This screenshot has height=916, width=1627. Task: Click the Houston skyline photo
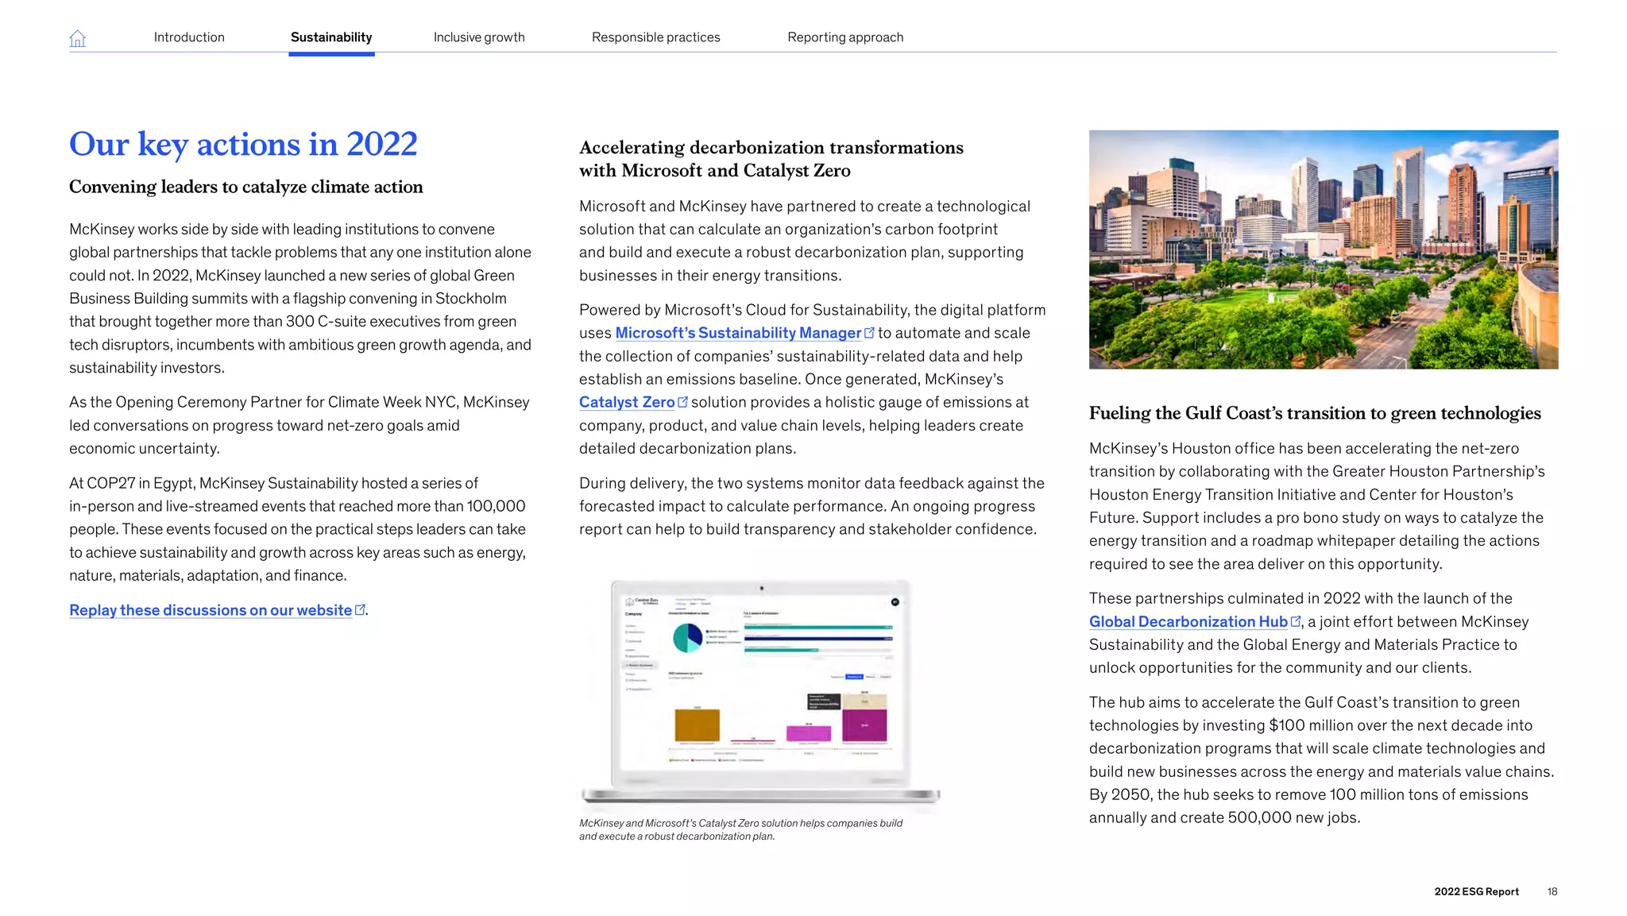pos(1323,249)
